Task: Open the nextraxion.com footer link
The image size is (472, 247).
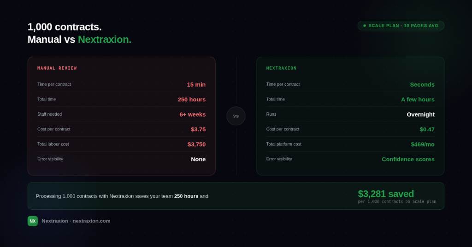Action: (91, 221)
